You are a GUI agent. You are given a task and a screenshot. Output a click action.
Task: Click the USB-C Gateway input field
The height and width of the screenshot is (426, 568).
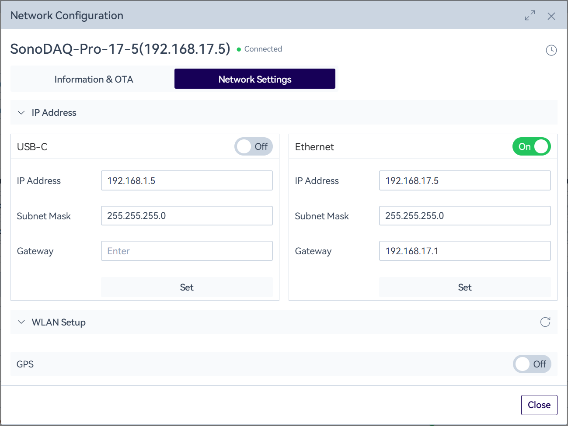click(x=187, y=251)
